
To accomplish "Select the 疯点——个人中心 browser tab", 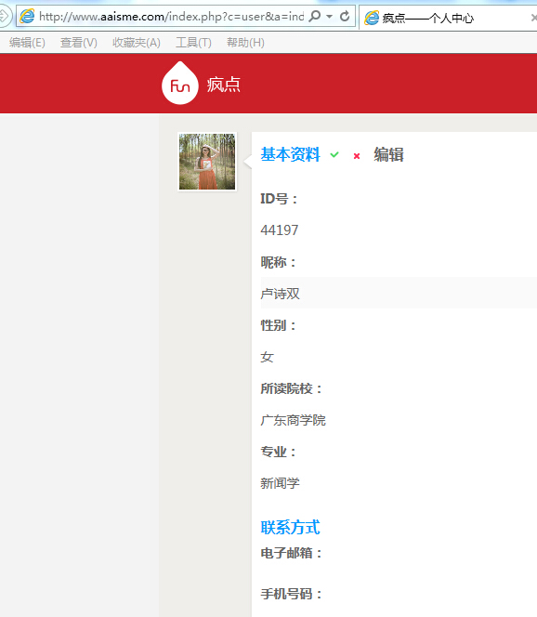I will click(x=449, y=18).
